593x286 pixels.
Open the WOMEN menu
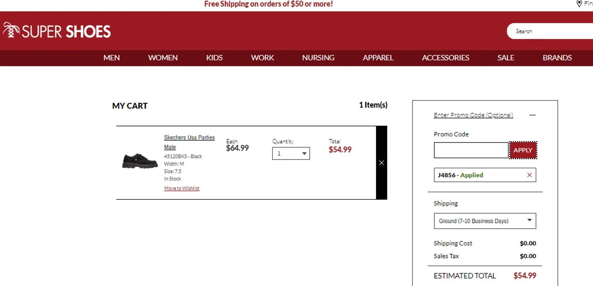pyautogui.click(x=163, y=58)
